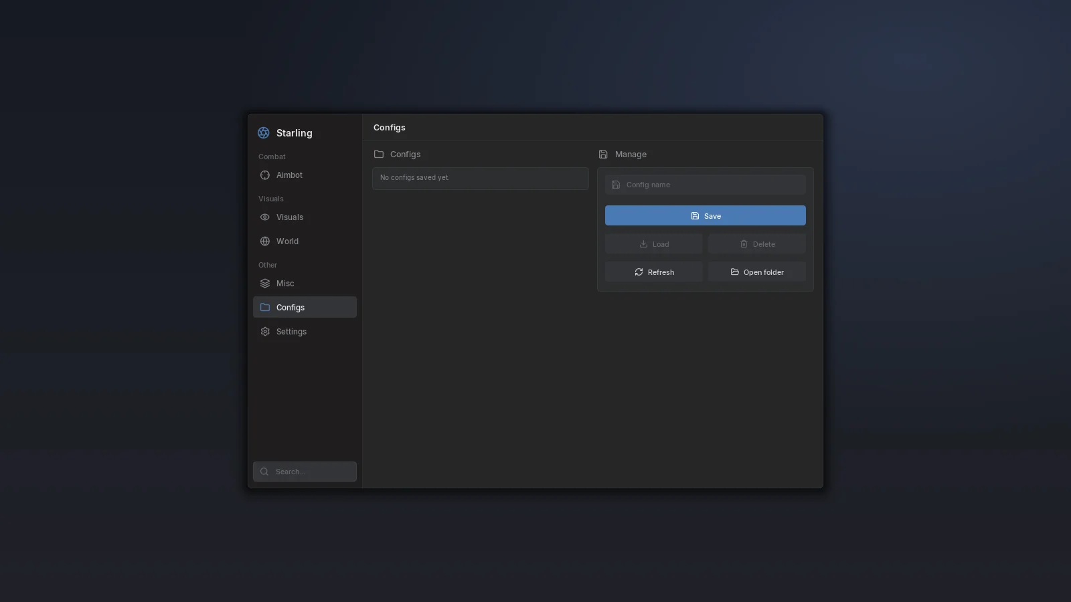The image size is (1071, 602).
Task: Click the 'No configs saved yet.' message
Action: click(415, 178)
